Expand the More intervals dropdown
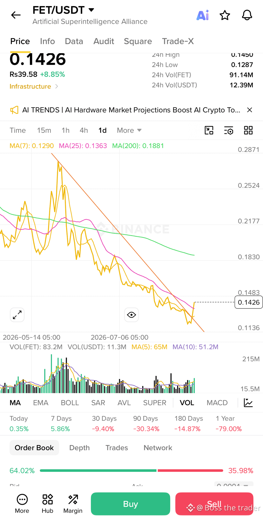Image resolution: width=263 pixels, height=516 pixels. (129, 131)
